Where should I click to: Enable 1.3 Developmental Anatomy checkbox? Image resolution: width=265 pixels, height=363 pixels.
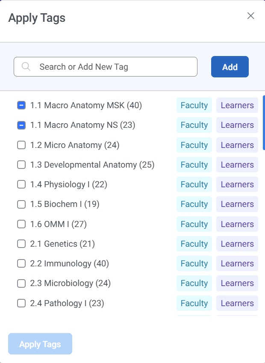(x=21, y=165)
